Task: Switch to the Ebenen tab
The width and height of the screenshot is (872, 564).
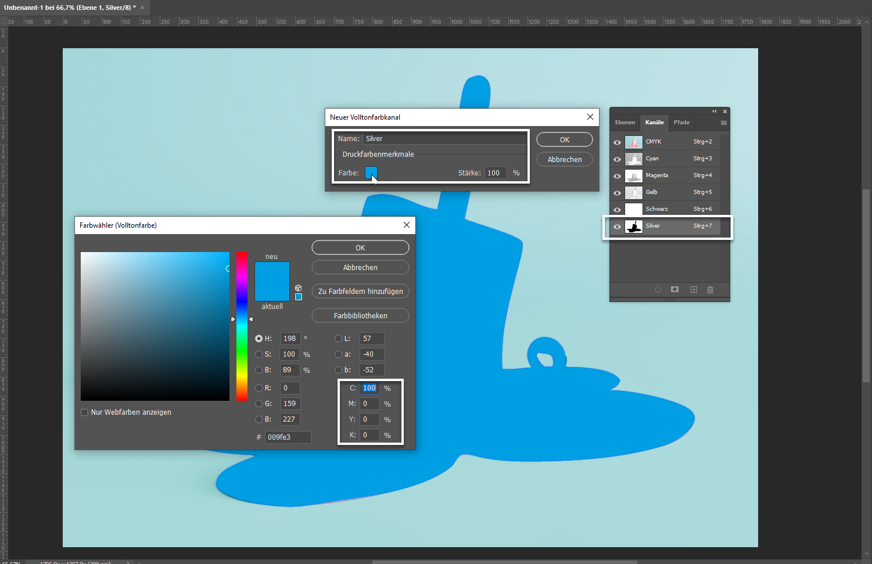Action: pos(625,123)
